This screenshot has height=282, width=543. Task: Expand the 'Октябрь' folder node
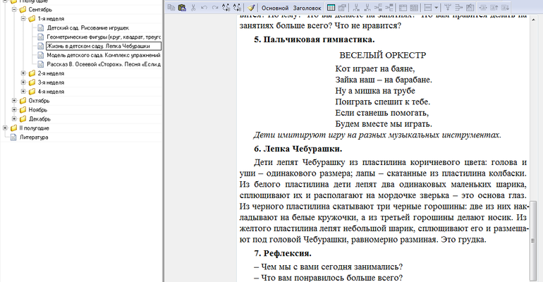[x=14, y=101]
